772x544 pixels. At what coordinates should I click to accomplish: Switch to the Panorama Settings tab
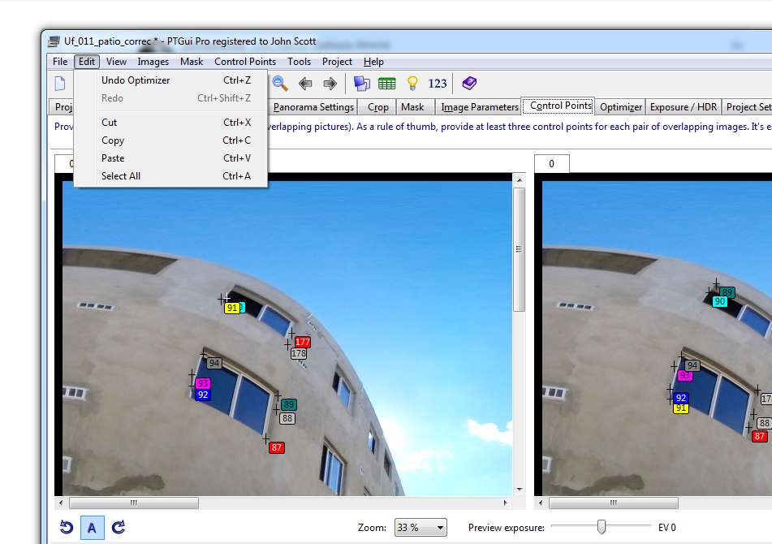coord(313,107)
